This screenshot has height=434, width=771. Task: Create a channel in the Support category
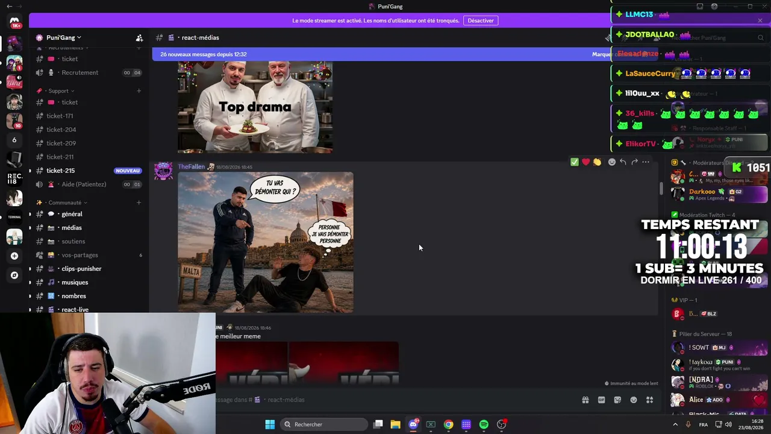coord(139,91)
